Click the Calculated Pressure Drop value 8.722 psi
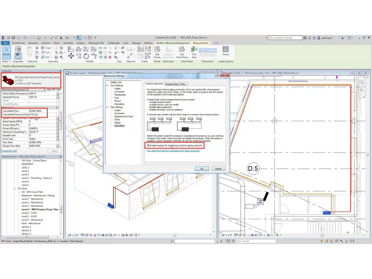Viewport: 372px width, 279px height. pos(33,114)
